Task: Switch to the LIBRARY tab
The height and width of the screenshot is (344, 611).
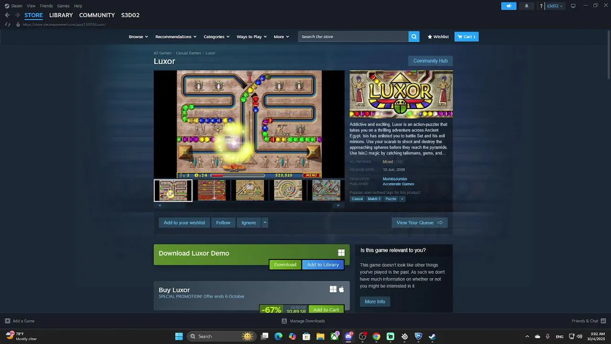Action: (61, 15)
